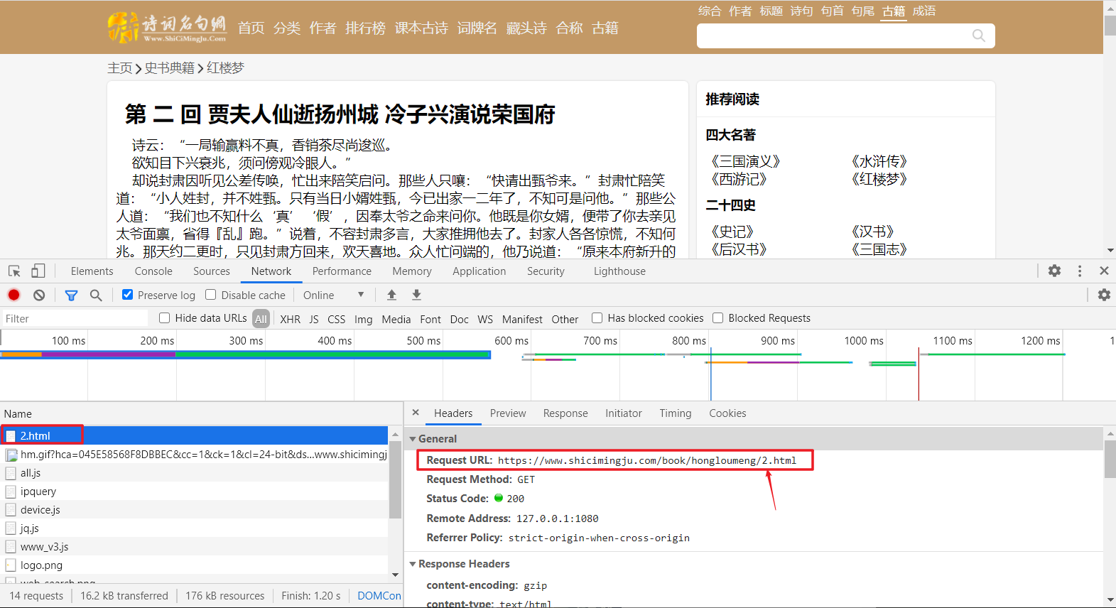The height and width of the screenshot is (608, 1116).
Task: Click the DOMContentLoaded status entry
Action: coord(379,596)
